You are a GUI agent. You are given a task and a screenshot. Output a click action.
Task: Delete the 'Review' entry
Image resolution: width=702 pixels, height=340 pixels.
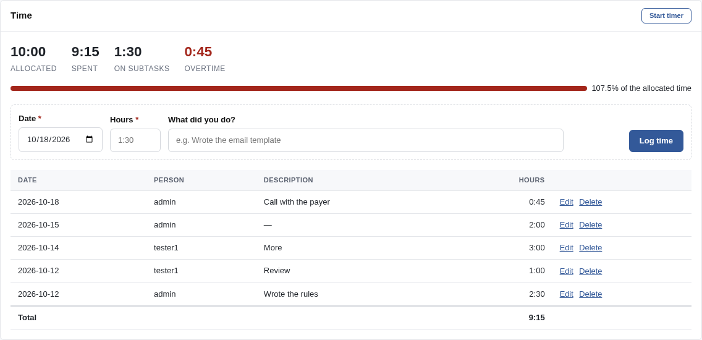coord(591,271)
